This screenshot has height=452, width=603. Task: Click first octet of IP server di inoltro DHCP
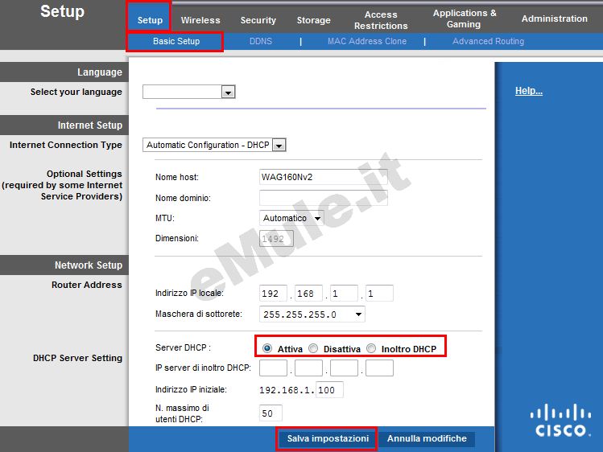[x=273, y=368]
